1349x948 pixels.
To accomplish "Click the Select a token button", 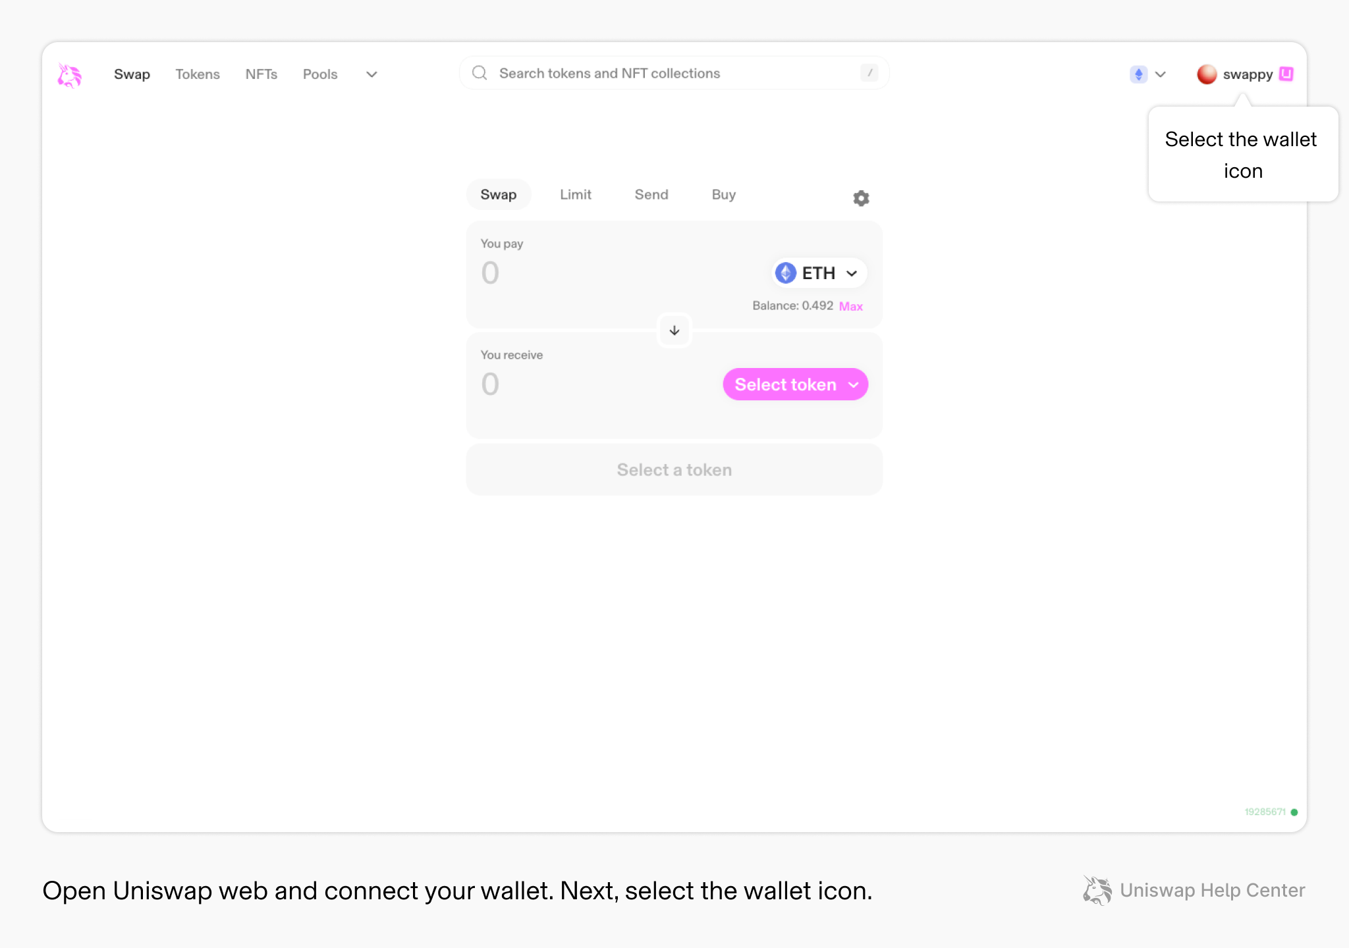I will coord(674,469).
